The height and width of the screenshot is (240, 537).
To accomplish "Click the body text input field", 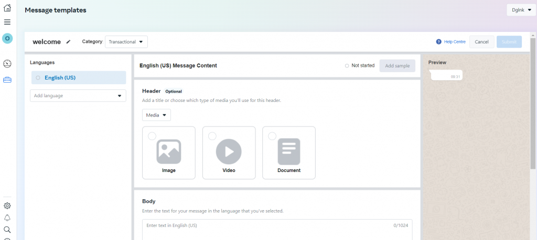I will point(277,230).
